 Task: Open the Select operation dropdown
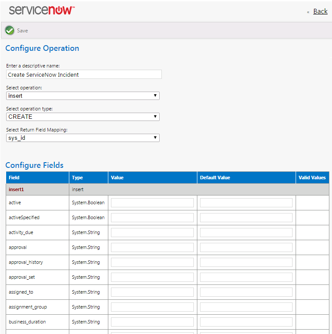coord(83,96)
